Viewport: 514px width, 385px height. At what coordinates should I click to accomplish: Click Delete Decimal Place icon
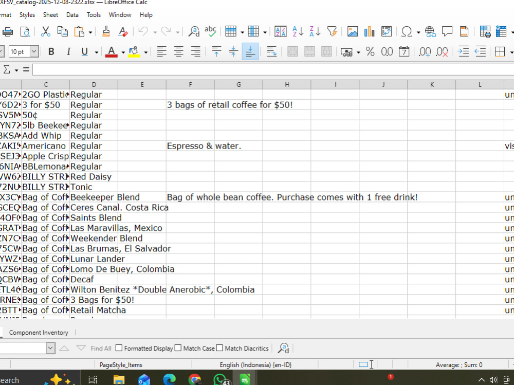tap(442, 51)
